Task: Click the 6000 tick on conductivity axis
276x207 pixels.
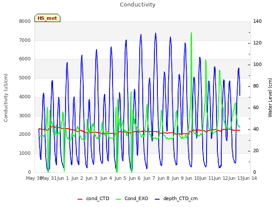Action: click(x=25, y=59)
